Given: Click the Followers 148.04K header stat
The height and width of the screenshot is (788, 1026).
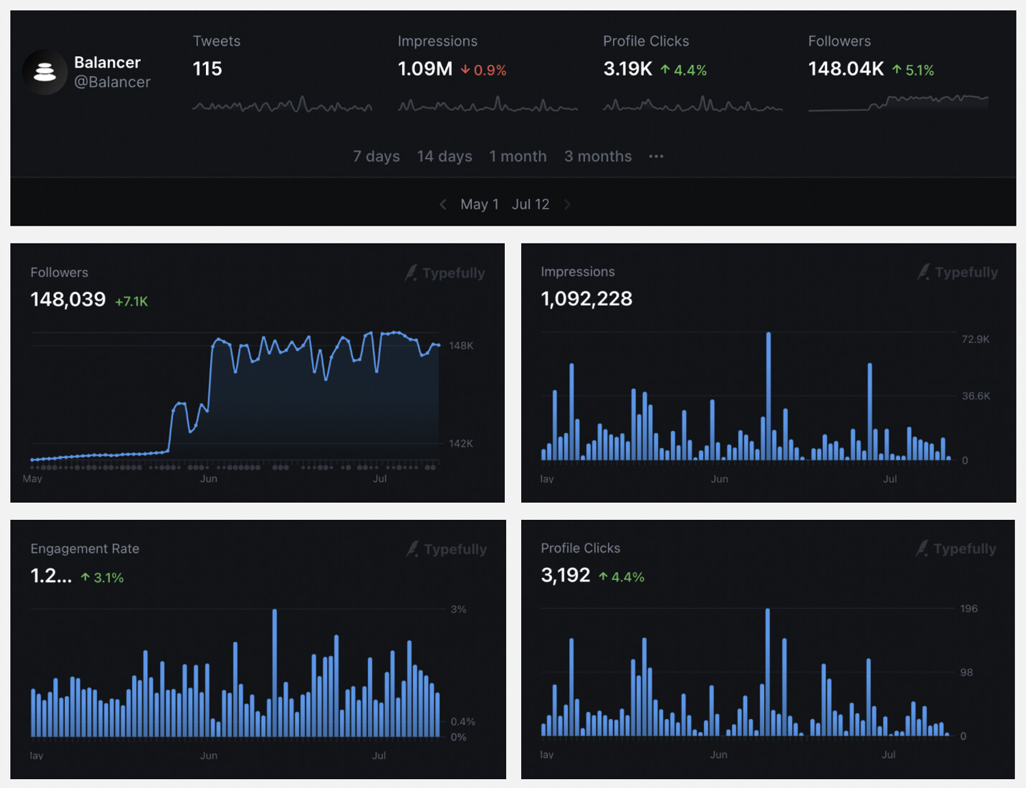Looking at the screenshot, I should 846,69.
